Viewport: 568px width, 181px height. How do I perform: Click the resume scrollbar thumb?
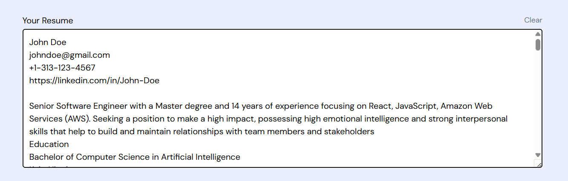[x=538, y=45]
